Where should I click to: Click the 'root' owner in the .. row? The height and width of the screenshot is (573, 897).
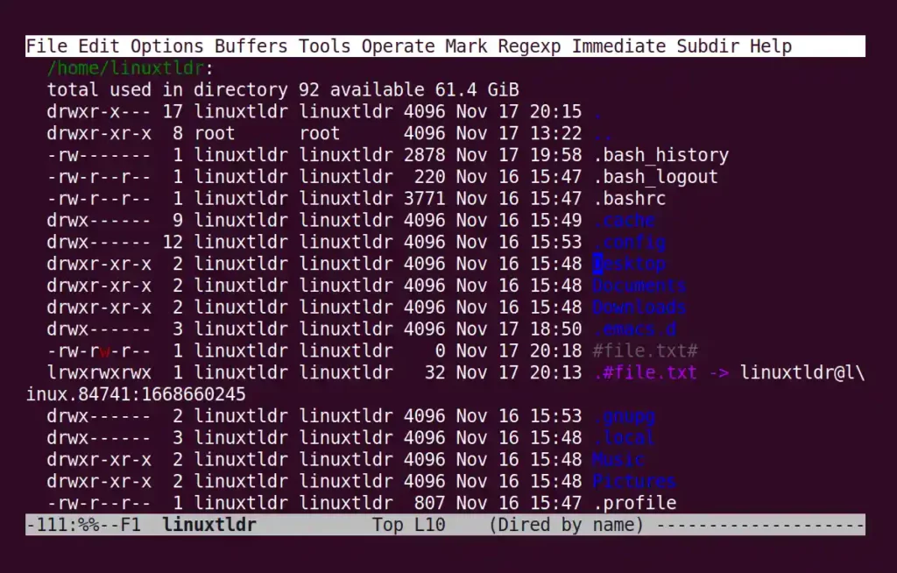(x=215, y=133)
